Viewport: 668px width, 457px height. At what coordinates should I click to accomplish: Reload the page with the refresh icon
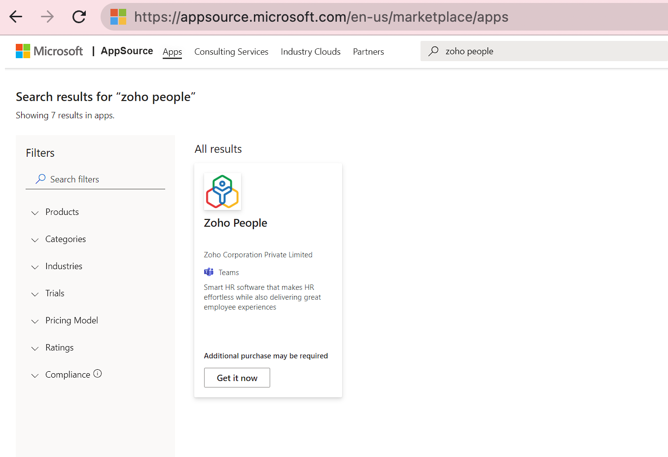pos(79,17)
